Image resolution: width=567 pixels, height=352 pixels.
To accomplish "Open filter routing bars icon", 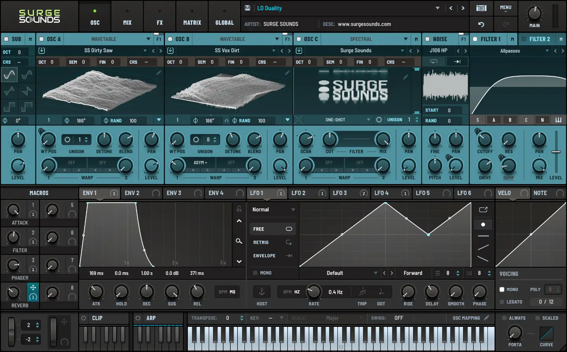I will pyautogui.click(x=558, y=120).
